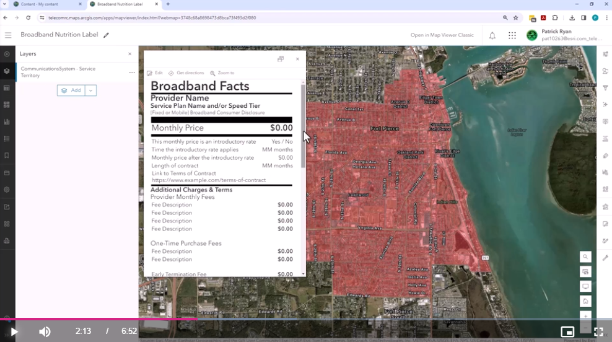Enter video fullscreen
The width and height of the screenshot is (612, 342).
tap(598, 332)
